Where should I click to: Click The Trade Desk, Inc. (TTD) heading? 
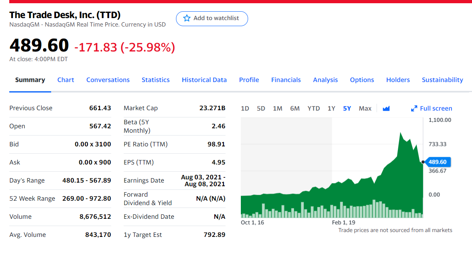click(x=65, y=15)
